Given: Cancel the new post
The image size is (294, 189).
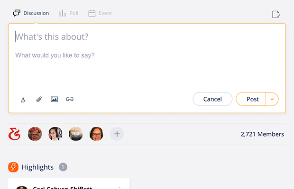Looking at the screenshot, I should click(x=212, y=99).
